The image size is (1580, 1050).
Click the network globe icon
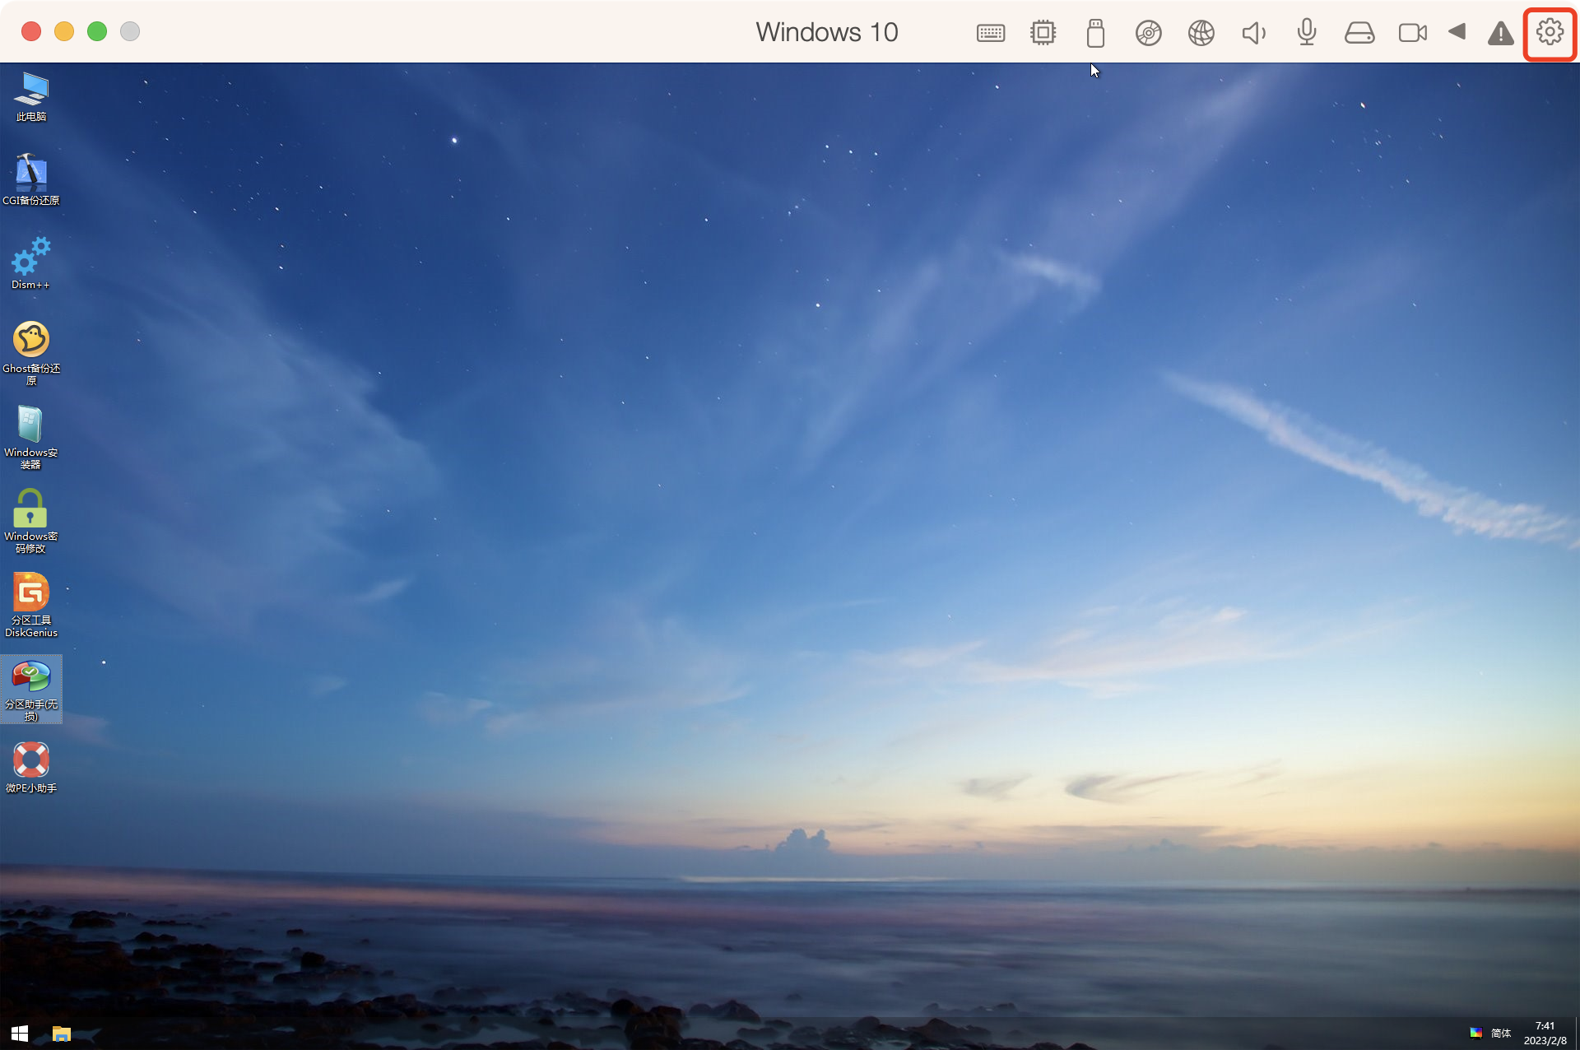coord(1201,33)
